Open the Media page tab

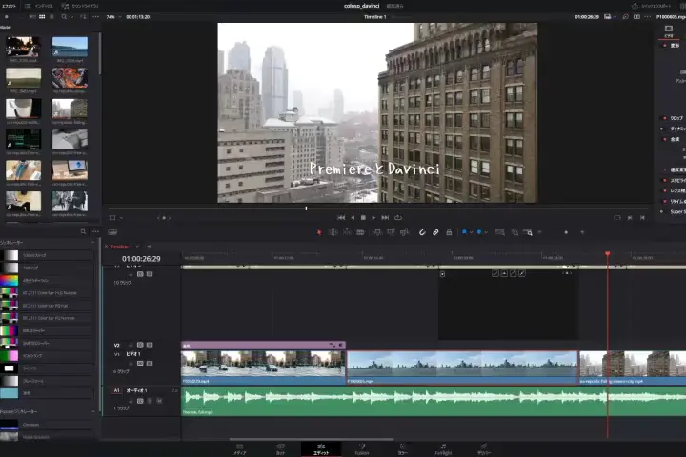point(239,449)
